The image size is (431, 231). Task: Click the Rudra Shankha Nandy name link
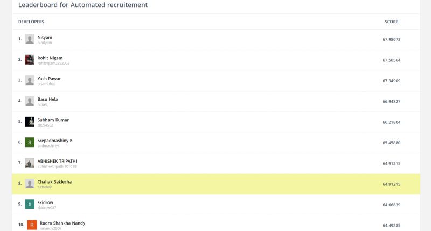pos(62,223)
